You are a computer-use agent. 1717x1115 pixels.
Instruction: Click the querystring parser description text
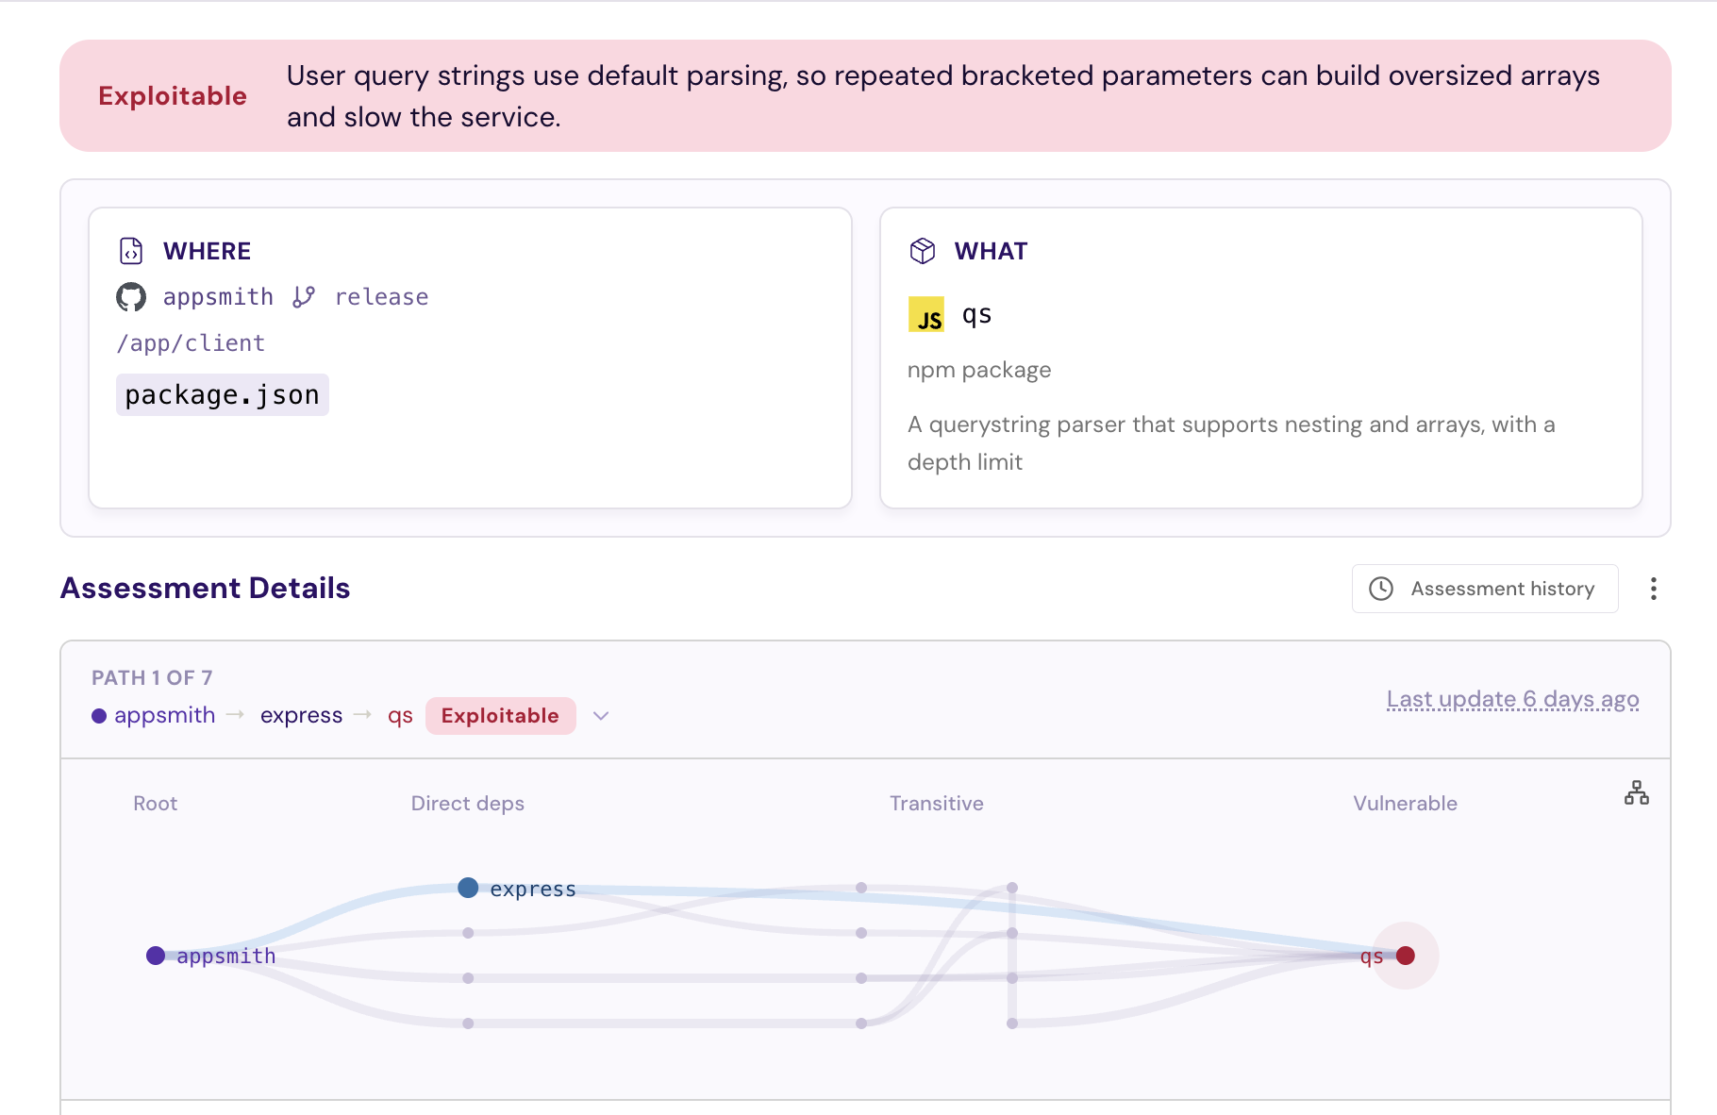tap(1231, 443)
